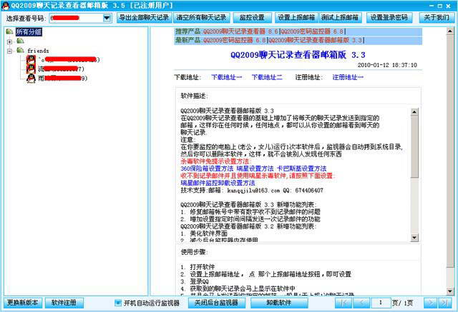The image size is (458, 312).
Task: Go to last page arrow button
Action: [445, 303]
